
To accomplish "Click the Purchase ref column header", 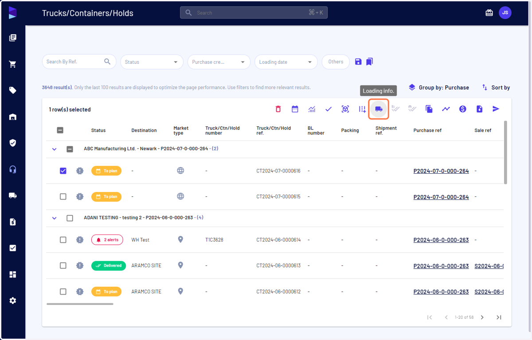I will (427, 130).
